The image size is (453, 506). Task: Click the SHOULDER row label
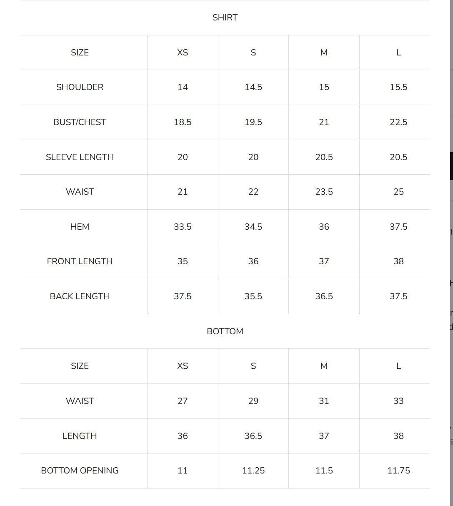click(x=80, y=87)
